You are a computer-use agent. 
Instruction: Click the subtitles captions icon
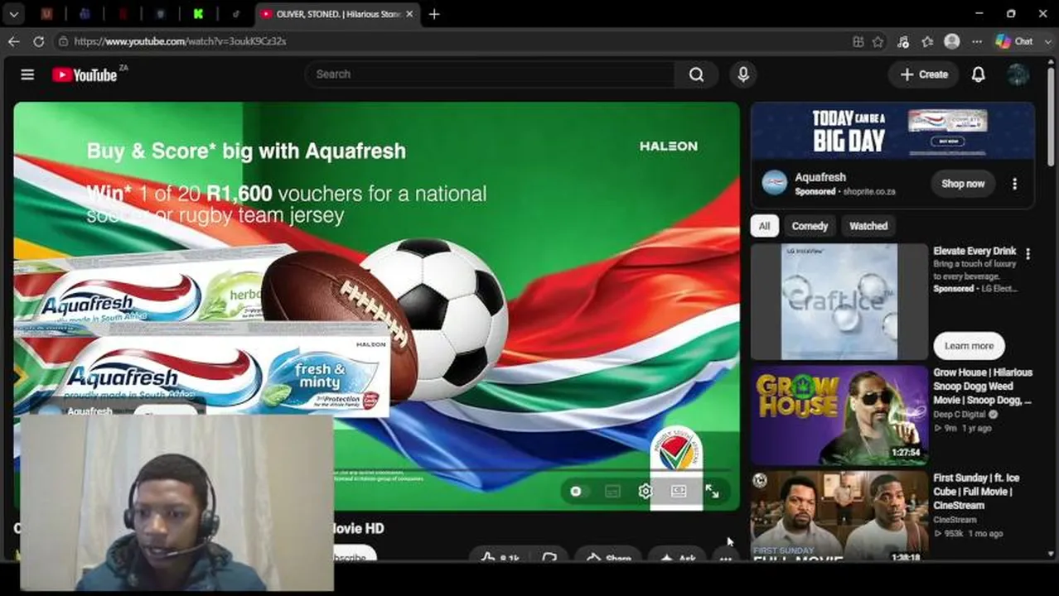(x=612, y=492)
